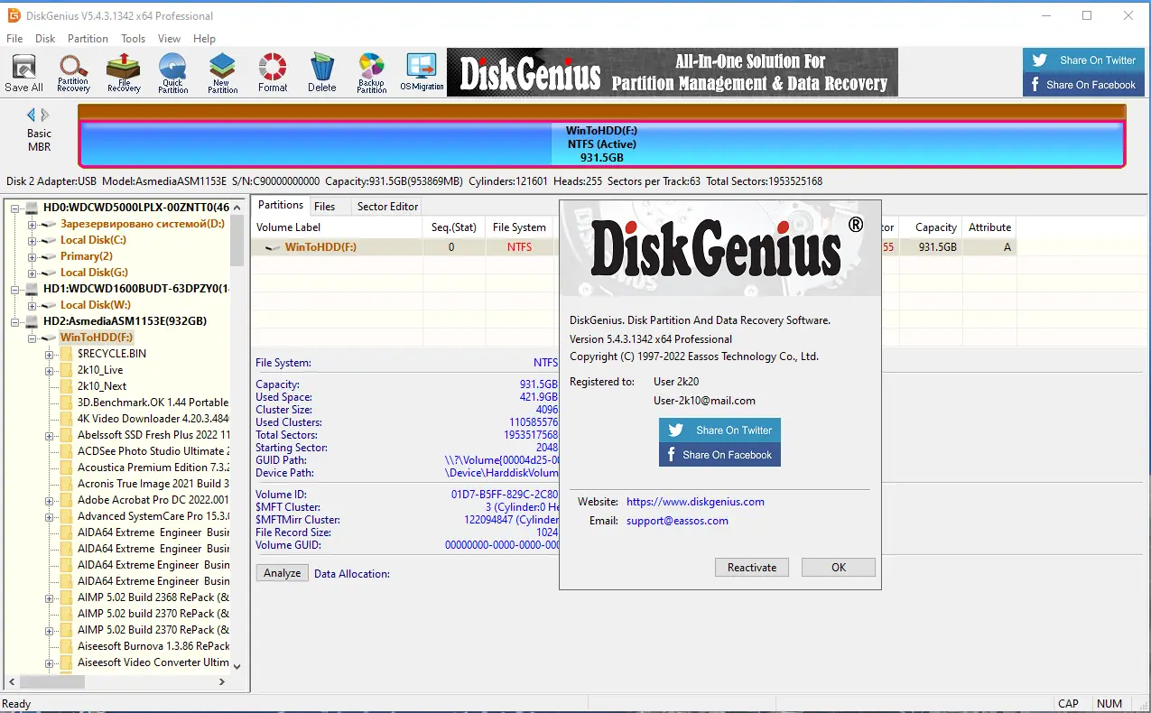Open the Backup Partition tool

pos(371,72)
